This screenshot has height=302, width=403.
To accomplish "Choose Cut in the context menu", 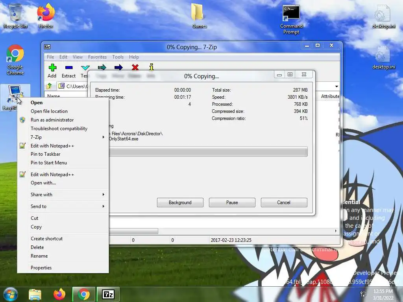I will point(63,218).
